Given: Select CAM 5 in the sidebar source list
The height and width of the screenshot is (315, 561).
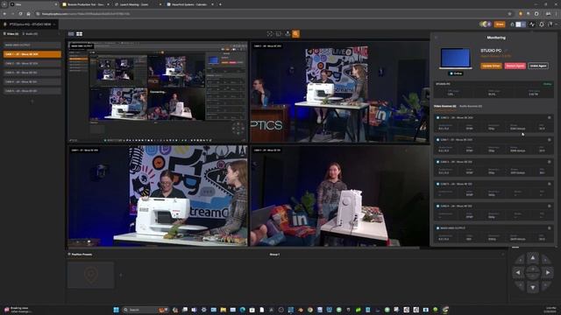Looking at the screenshot, I should pyautogui.click(x=32, y=91).
